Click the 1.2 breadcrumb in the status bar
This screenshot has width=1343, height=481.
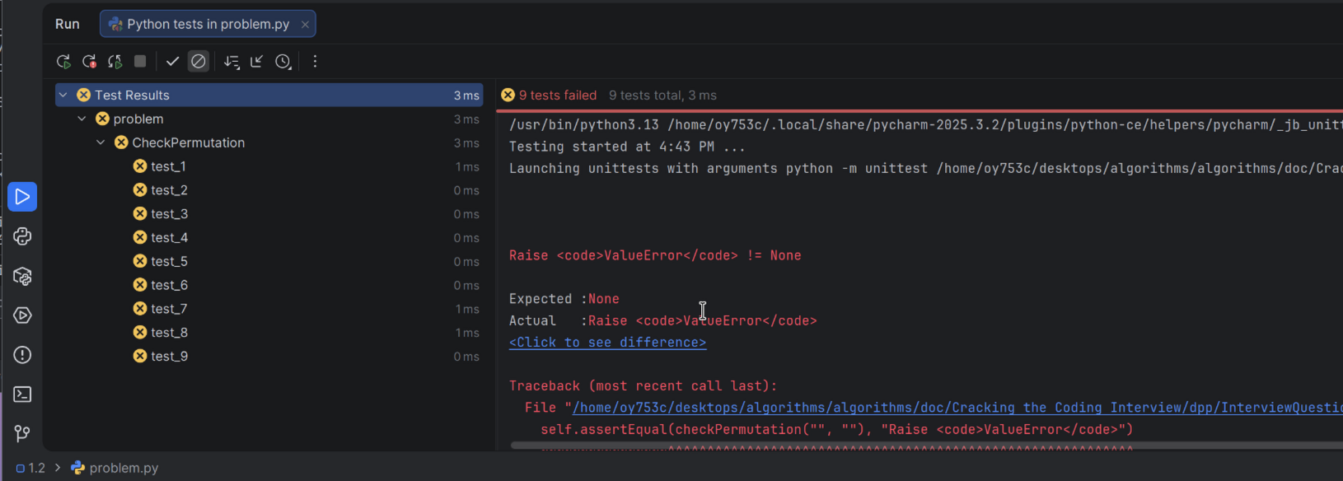(31, 468)
